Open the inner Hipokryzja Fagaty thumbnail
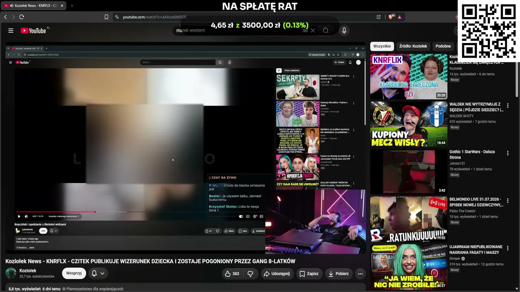The image size is (520, 292). (x=298, y=167)
